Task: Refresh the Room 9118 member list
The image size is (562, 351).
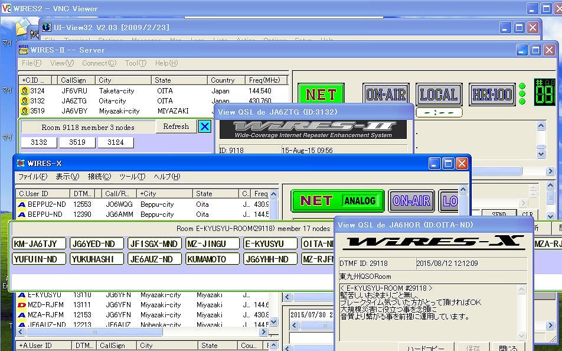Action: (x=176, y=126)
